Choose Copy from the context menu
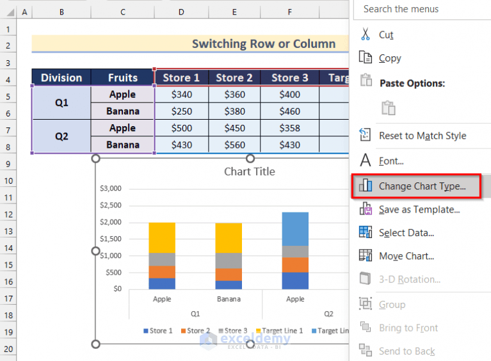The width and height of the screenshot is (491, 361). click(x=390, y=58)
